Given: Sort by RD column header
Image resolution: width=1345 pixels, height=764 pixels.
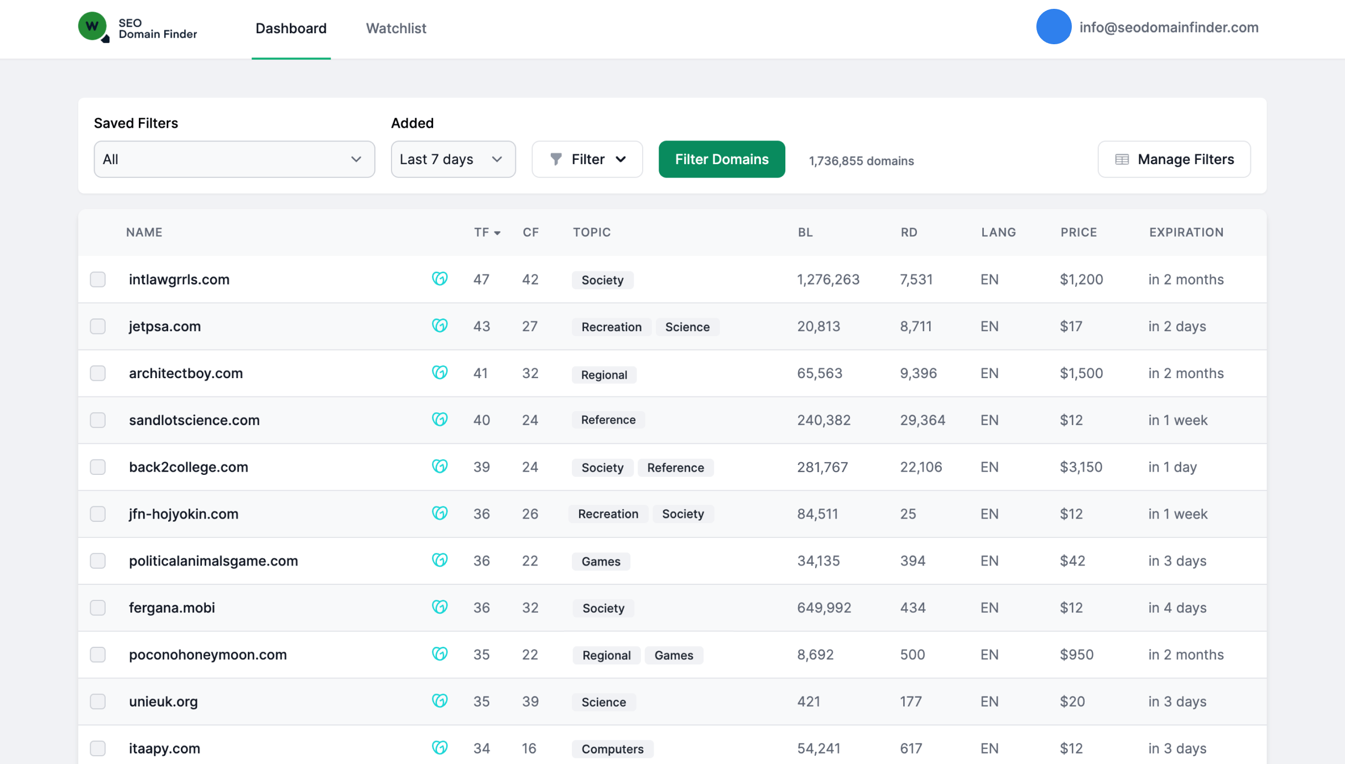Looking at the screenshot, I should click(909, 232).
